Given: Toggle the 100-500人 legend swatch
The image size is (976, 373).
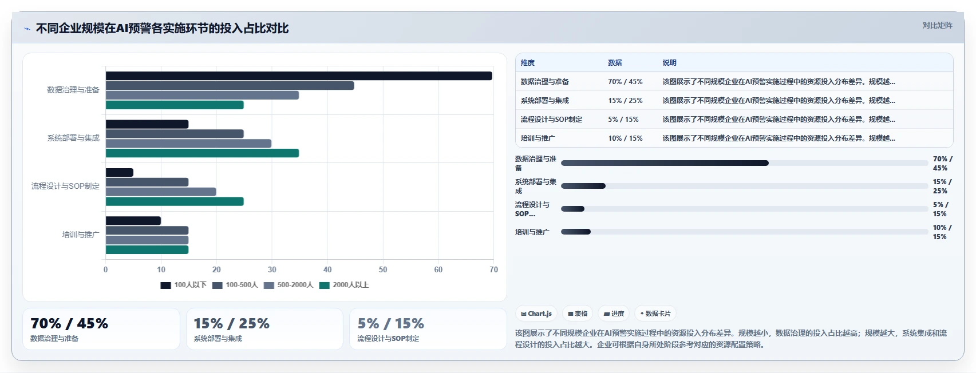Looking at the screenshot, I should [x=217, y=285].
